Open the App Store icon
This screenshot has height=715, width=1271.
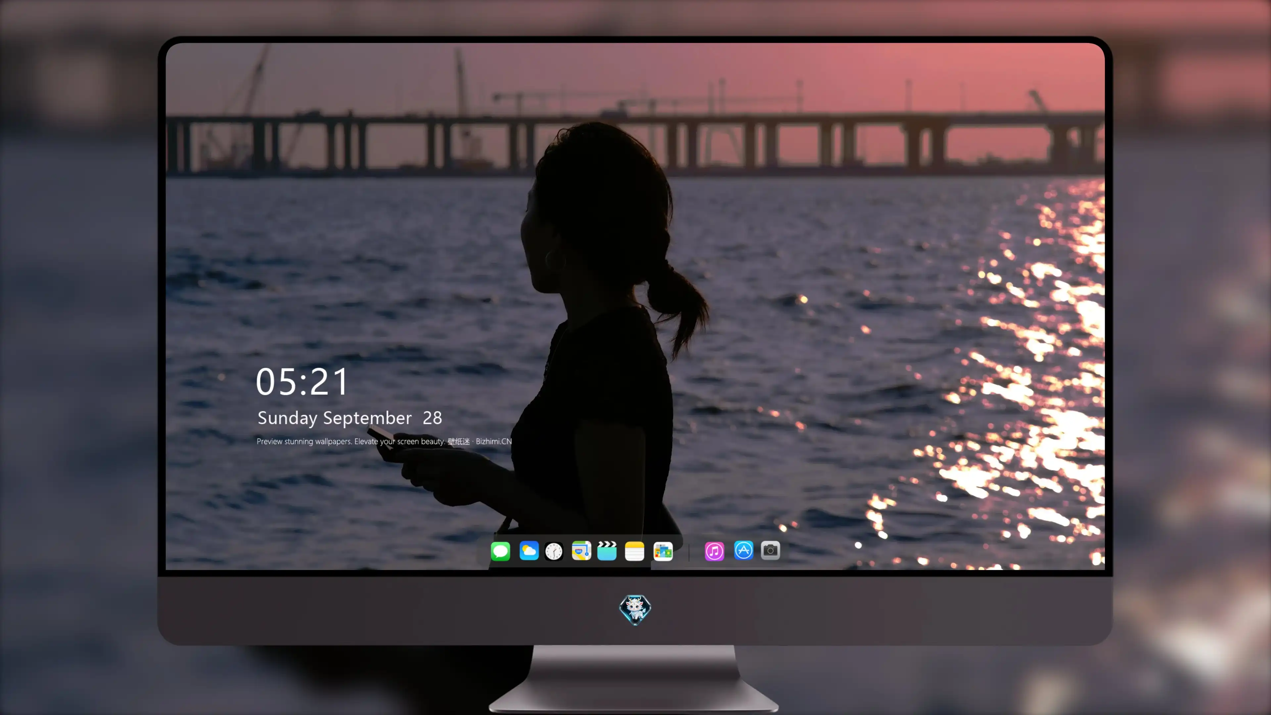(x=743, y=551)
